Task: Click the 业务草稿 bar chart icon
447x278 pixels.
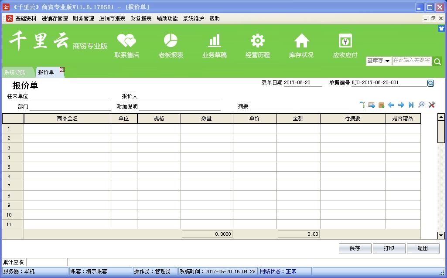Action: coord(214,41)
